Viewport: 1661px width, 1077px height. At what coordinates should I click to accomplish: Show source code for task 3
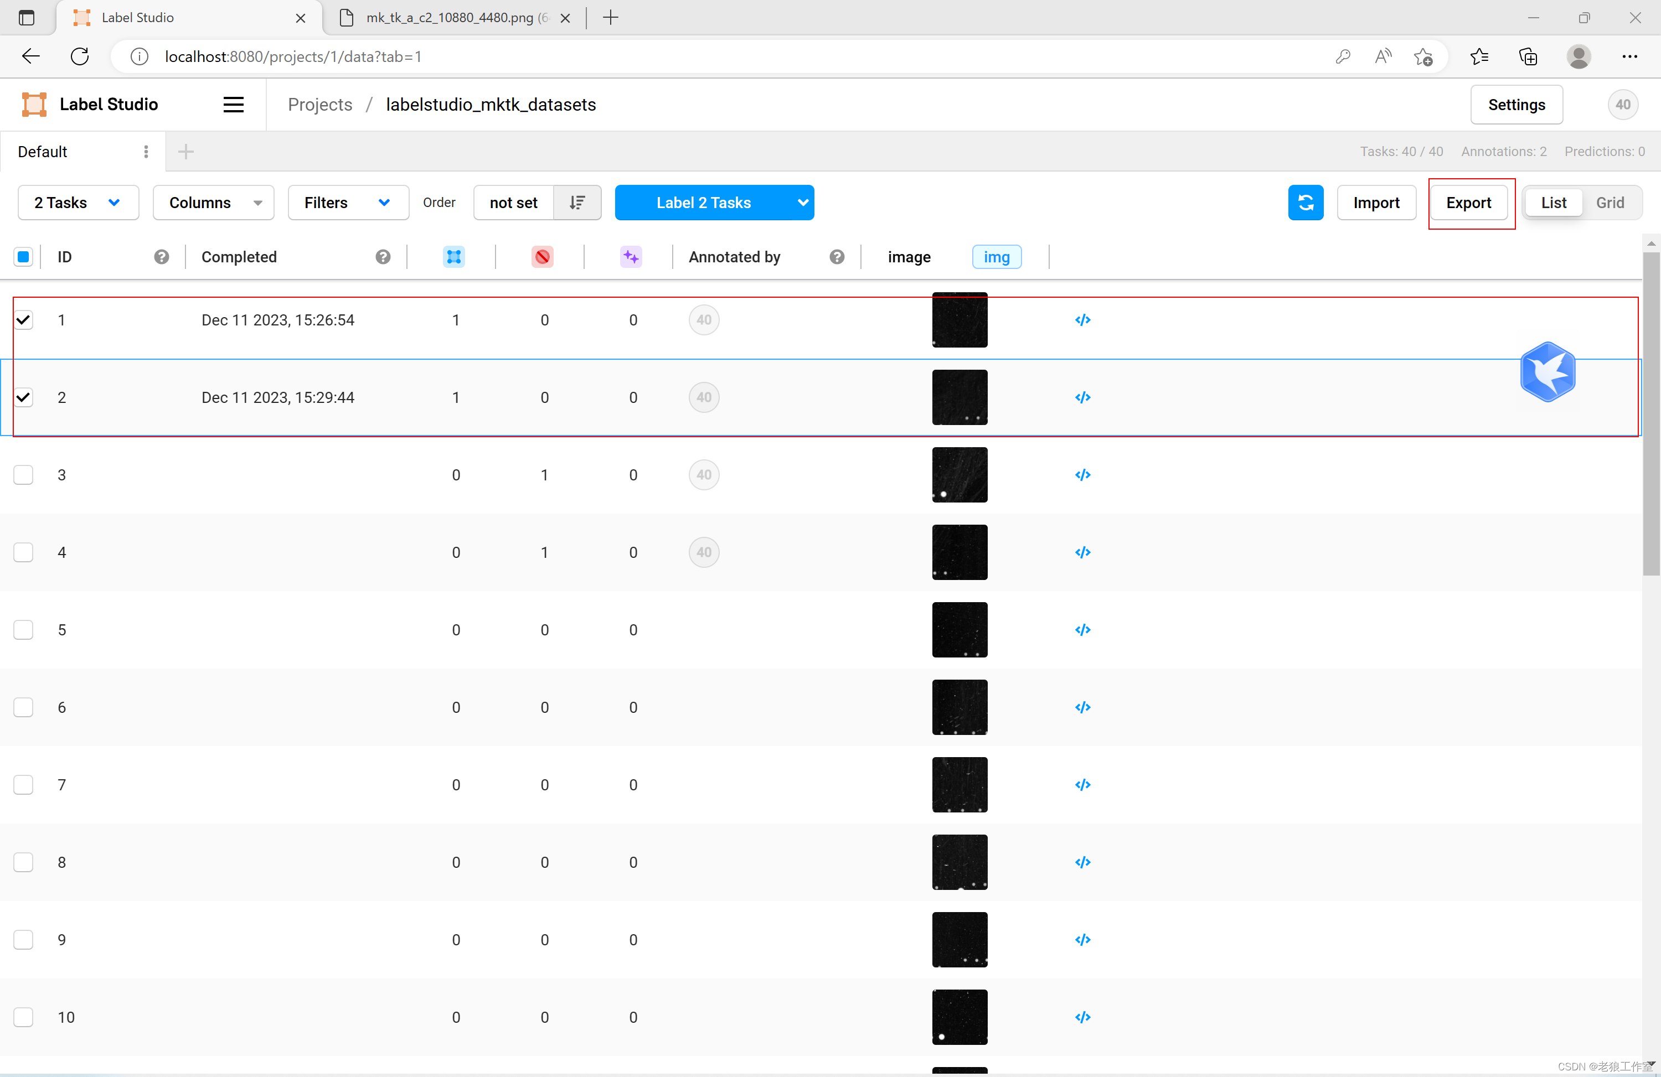coord(1082,475)
